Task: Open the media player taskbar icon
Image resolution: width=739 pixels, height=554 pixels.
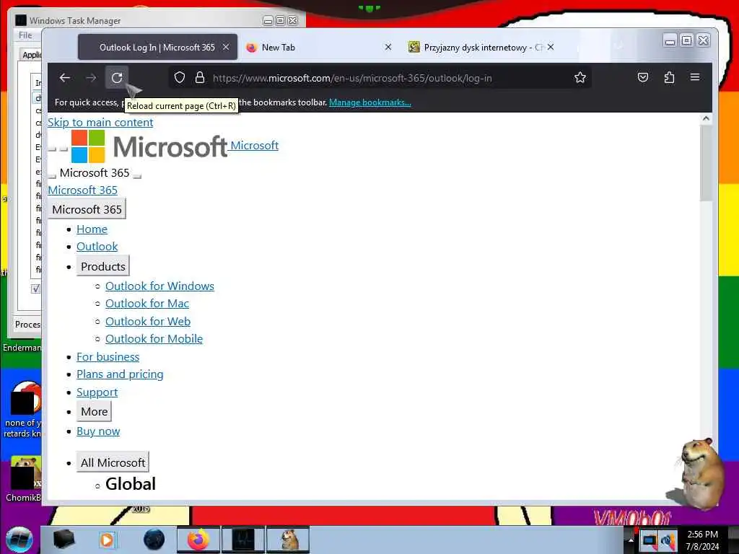Action: (107, 540)
